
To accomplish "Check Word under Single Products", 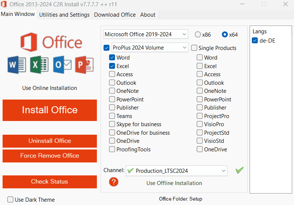I will 200,57.
